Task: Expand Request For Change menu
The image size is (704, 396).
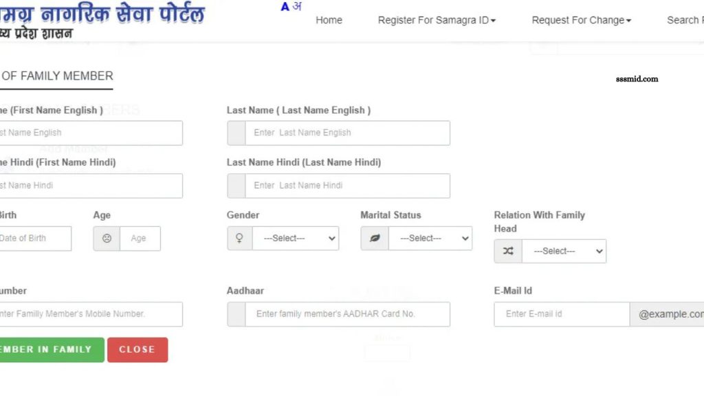Action: pyautogui.click(x=582, y=20)
